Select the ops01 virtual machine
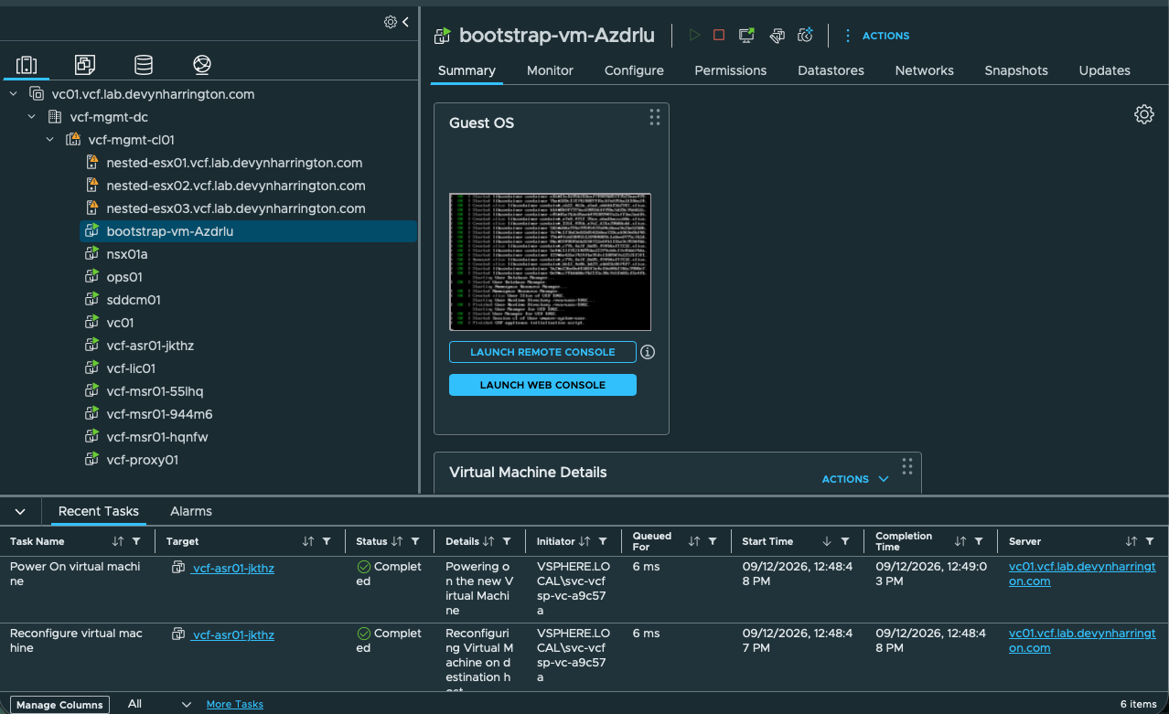The width and height of the screenshot is (1169, 714). (x=123, y=277)
